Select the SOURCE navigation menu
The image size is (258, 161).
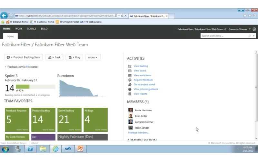31,29
